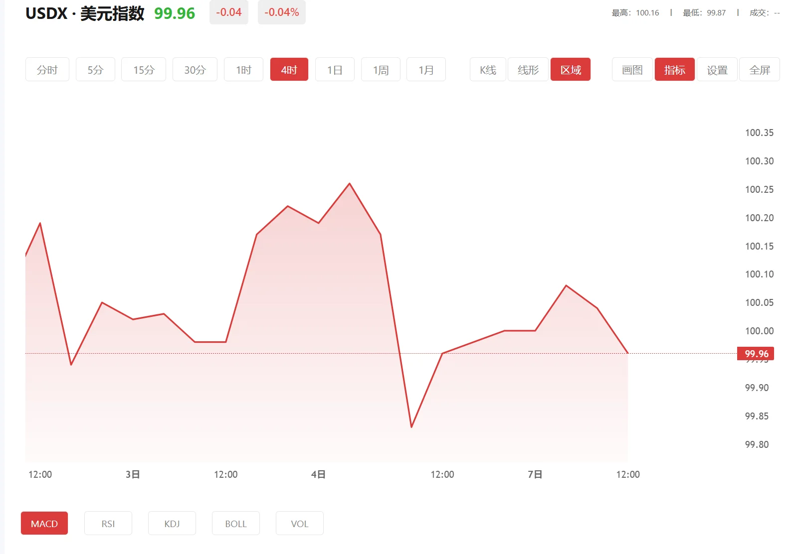
Task: Enter 全屏 fullscreen mode
Action: [x=760, y=70]
